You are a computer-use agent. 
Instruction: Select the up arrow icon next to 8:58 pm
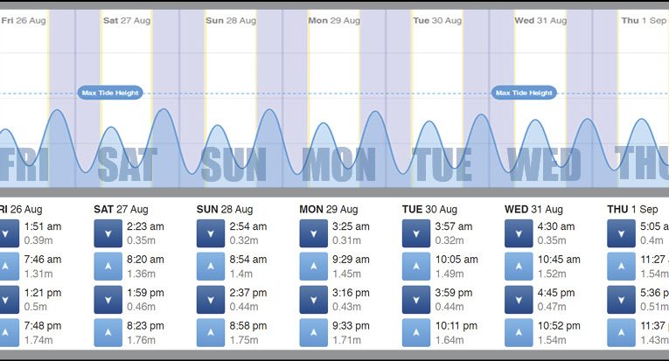(x=211, y=333)
